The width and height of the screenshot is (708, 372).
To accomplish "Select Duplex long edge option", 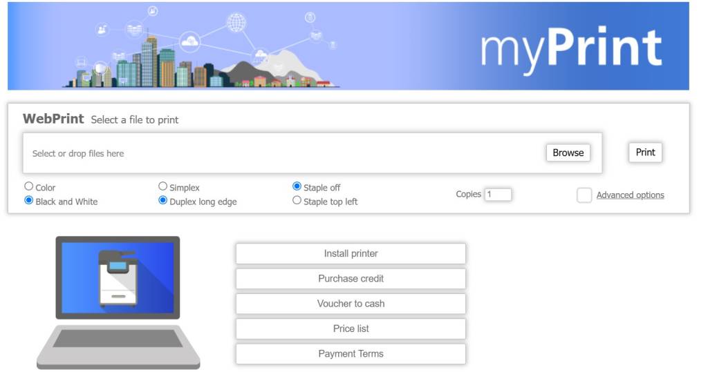I will [x=163, y=200].
